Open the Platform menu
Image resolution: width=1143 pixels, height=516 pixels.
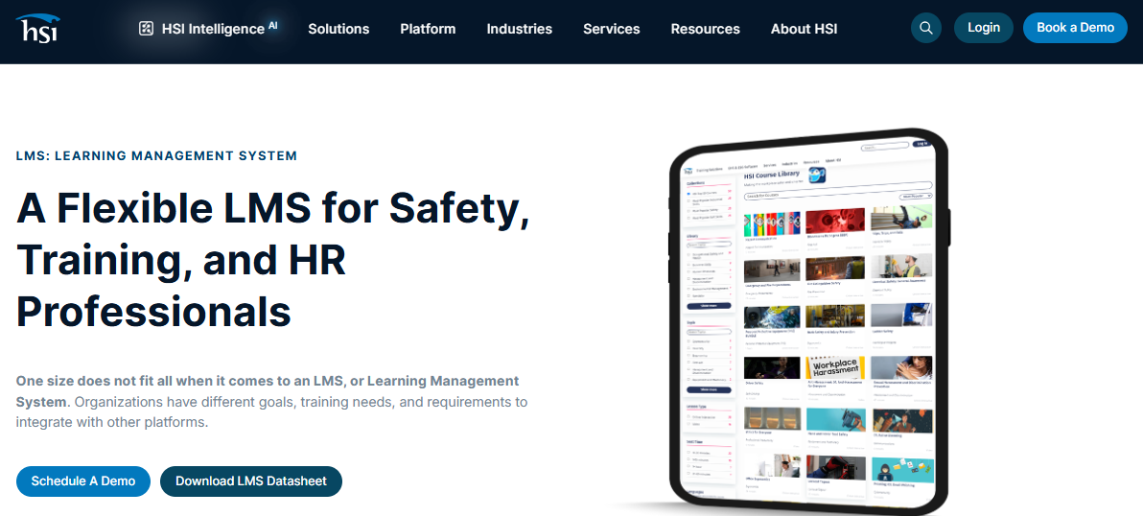428,29
